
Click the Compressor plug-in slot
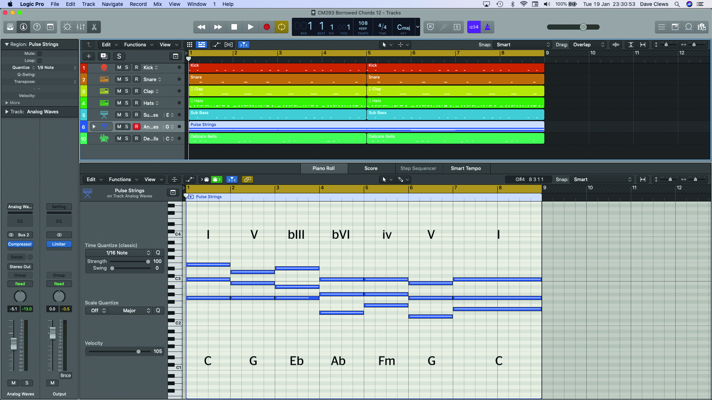pyautogui.click(x=20, y=244)
